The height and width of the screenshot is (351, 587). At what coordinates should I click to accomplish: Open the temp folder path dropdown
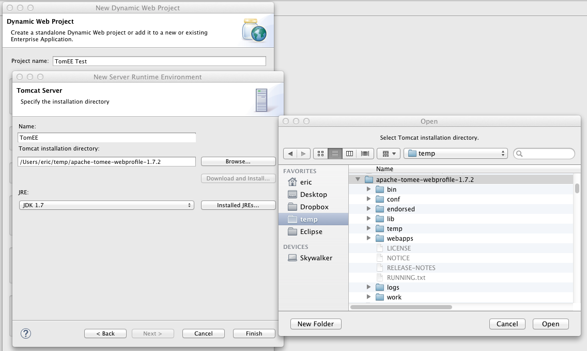pyautogui.click(x=456, y=154)
